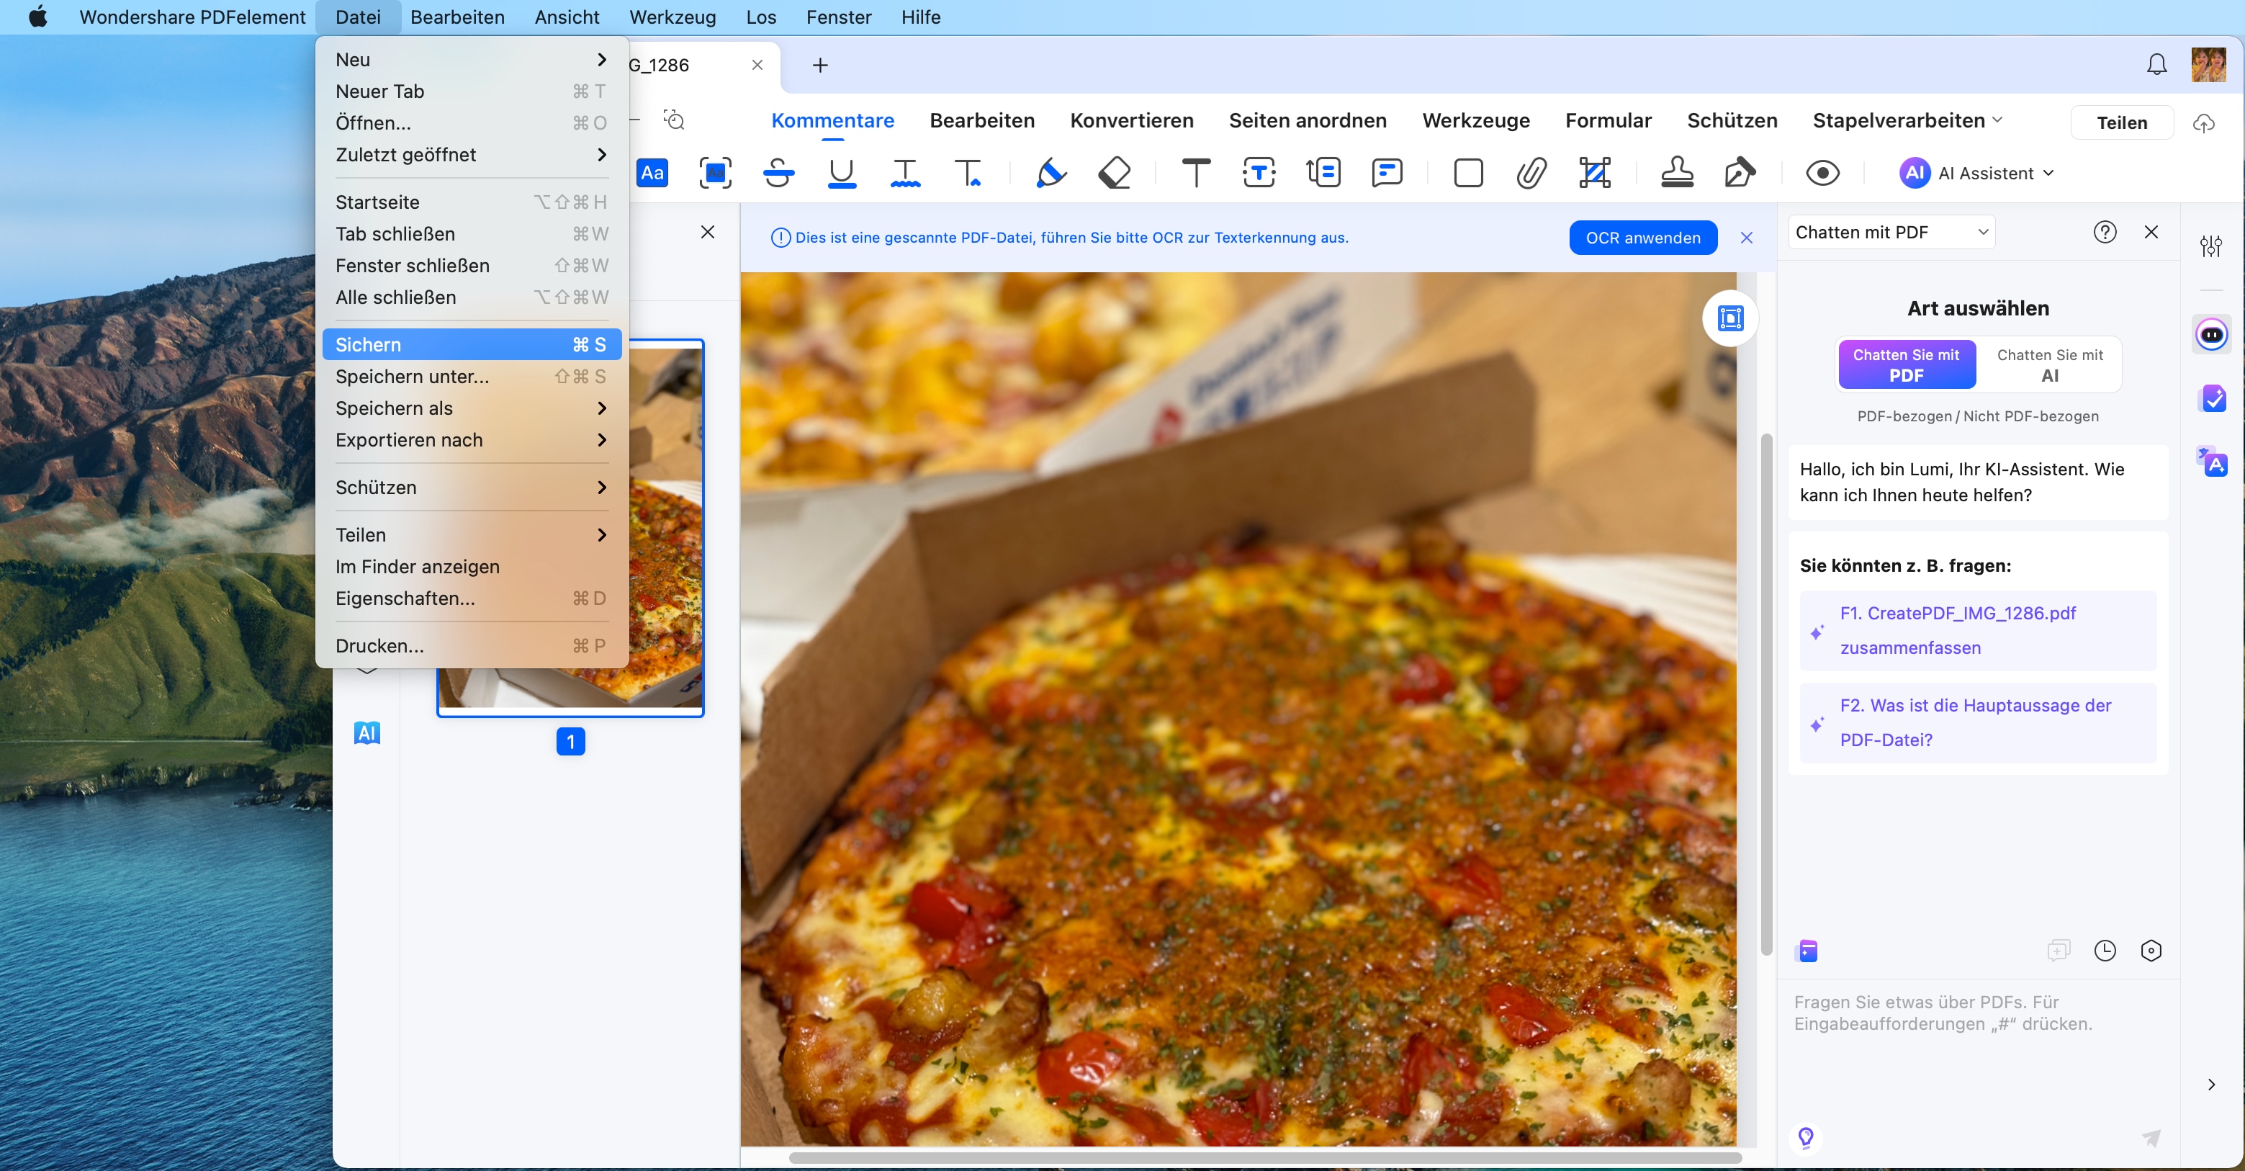This screenshot has height=1171, width=2245.
Task: Choose Eigenschaften... menu item
Action: [472, 598]
